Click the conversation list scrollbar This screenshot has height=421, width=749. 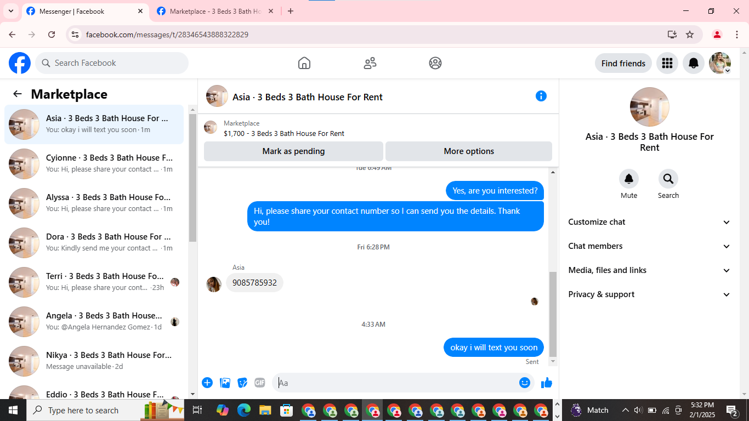192,178
